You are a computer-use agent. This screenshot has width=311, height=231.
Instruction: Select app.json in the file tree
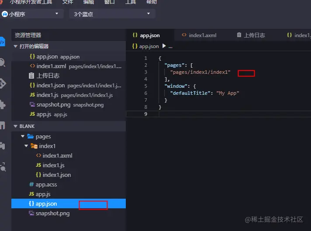pyautogui.click(x=69, y=203)
